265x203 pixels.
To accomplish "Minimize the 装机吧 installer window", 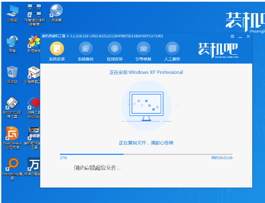I will (x=240, y=37).
